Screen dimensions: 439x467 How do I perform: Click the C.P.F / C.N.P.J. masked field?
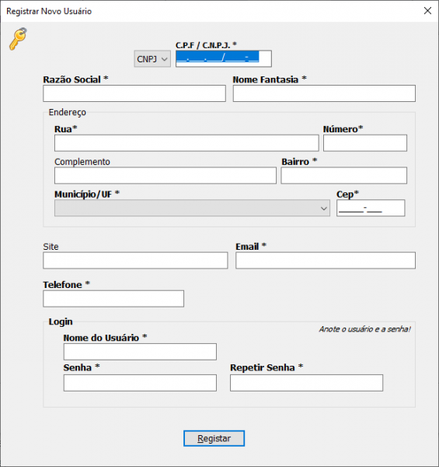(x=224, y=58)
